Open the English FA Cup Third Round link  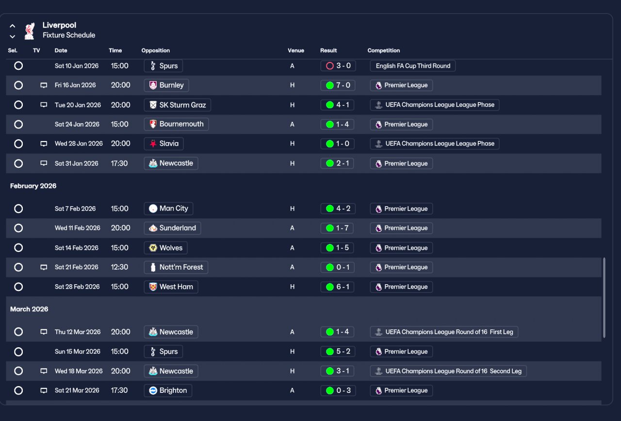tap(412, 66)
